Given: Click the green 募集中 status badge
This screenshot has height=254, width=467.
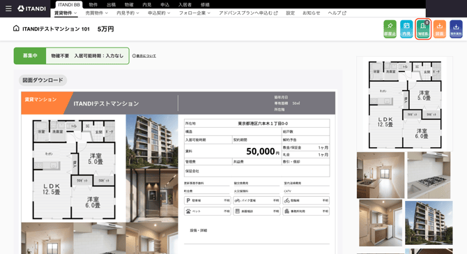Looking at the screenshot, I should [30, 56].
